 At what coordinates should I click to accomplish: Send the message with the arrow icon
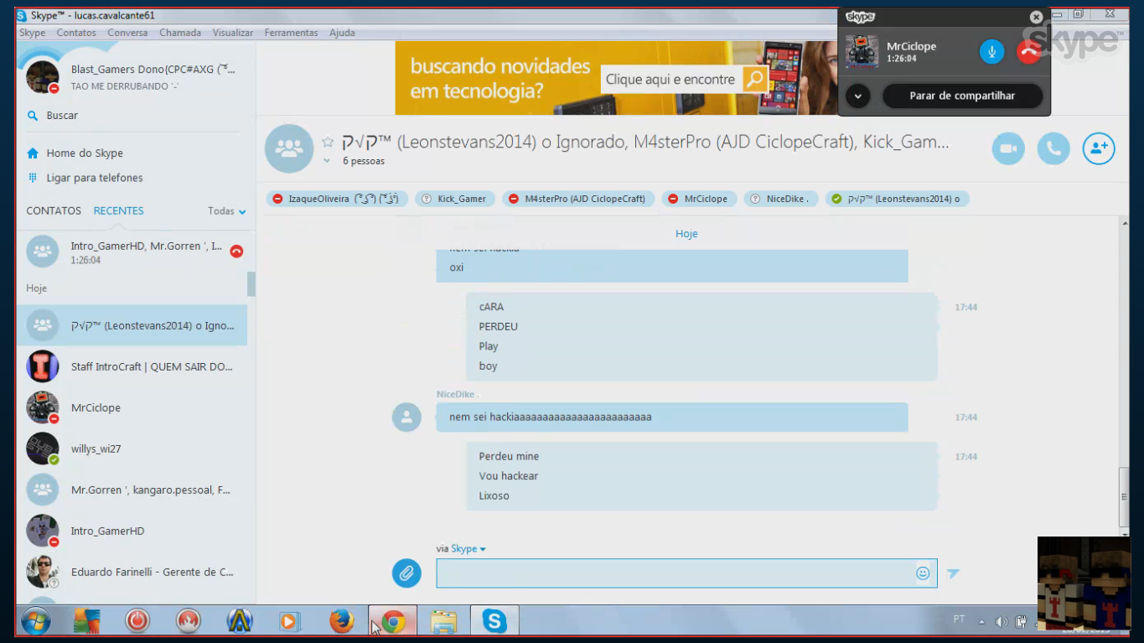[x=953, y=573]
